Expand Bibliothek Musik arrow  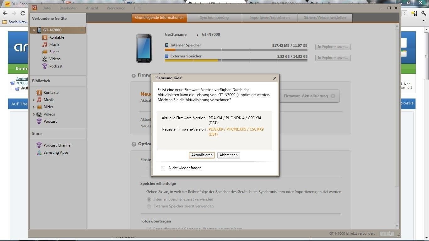pyautogui.click(x=34, y=100)
